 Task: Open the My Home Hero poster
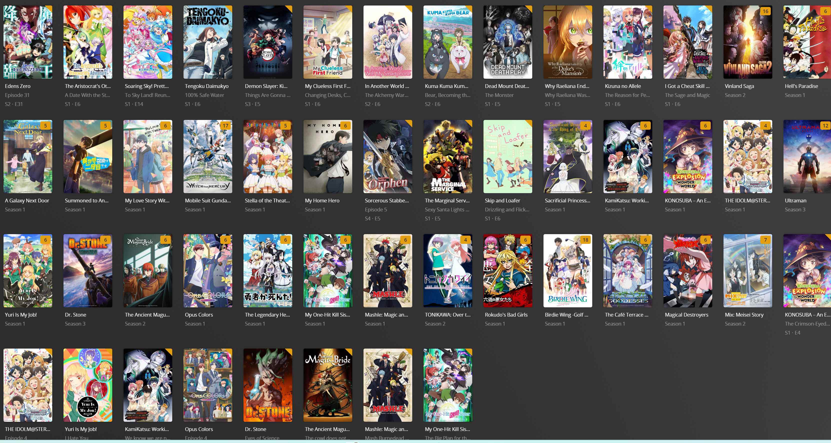328,156
